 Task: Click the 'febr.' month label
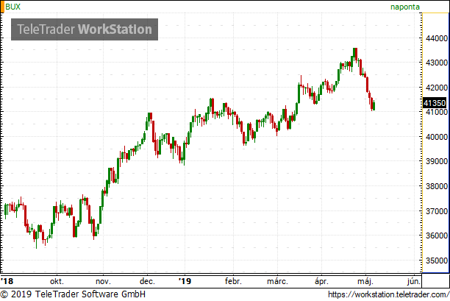(233, 281)
